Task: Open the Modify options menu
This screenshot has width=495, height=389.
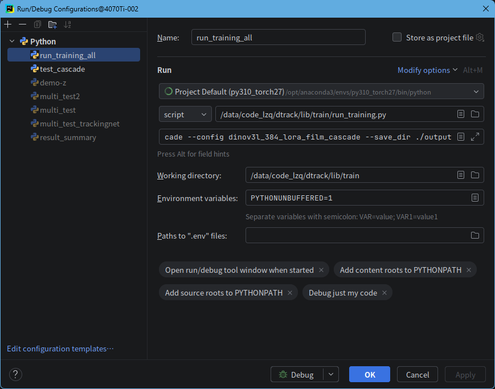Action: [427, 70]
